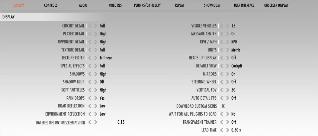
Task: Click left arrow for Shadows setting
Action: [x=90, y=74]
